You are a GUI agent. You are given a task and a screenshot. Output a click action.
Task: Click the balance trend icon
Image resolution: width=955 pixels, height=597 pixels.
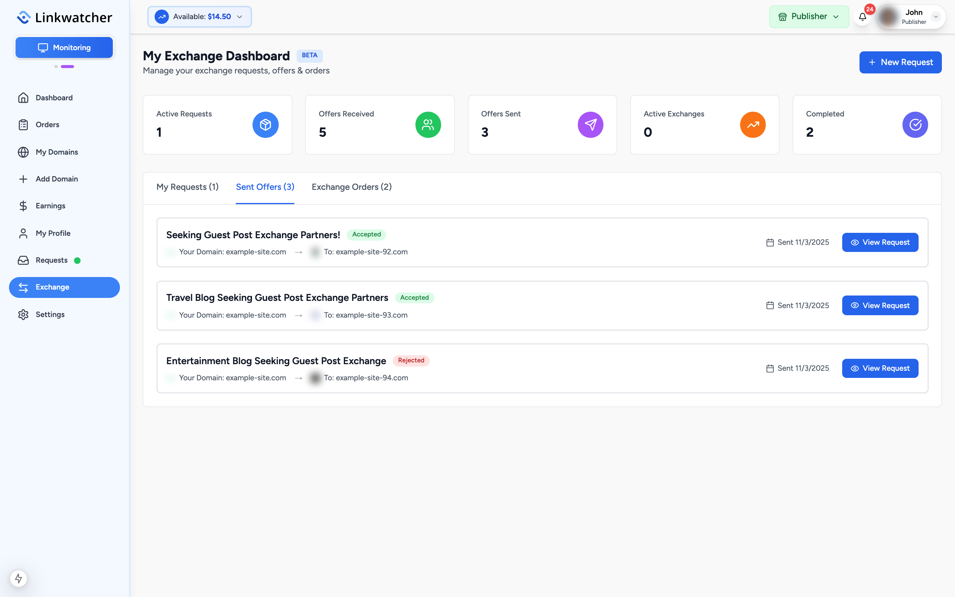click(162, 17)
